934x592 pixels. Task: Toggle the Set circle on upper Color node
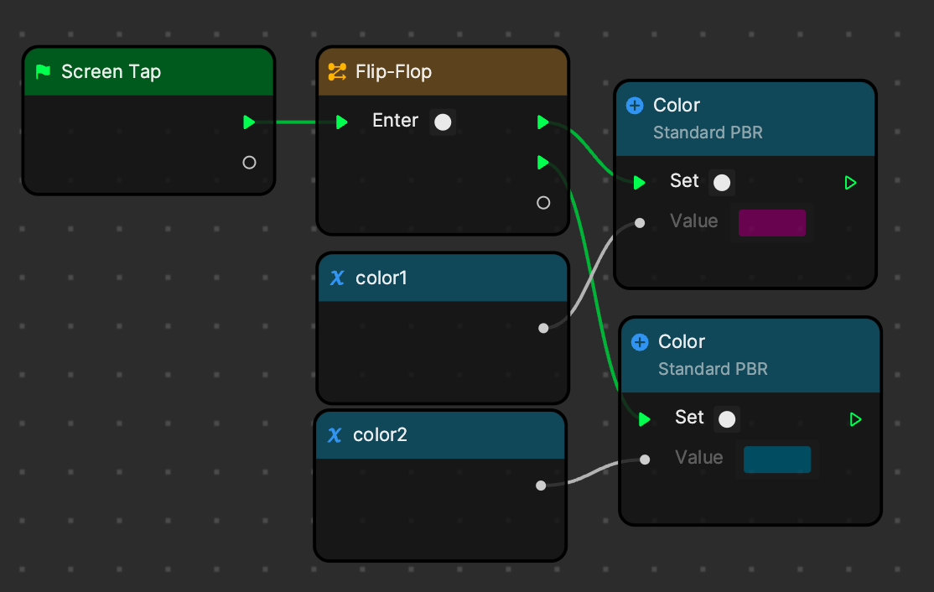(721, 183)
